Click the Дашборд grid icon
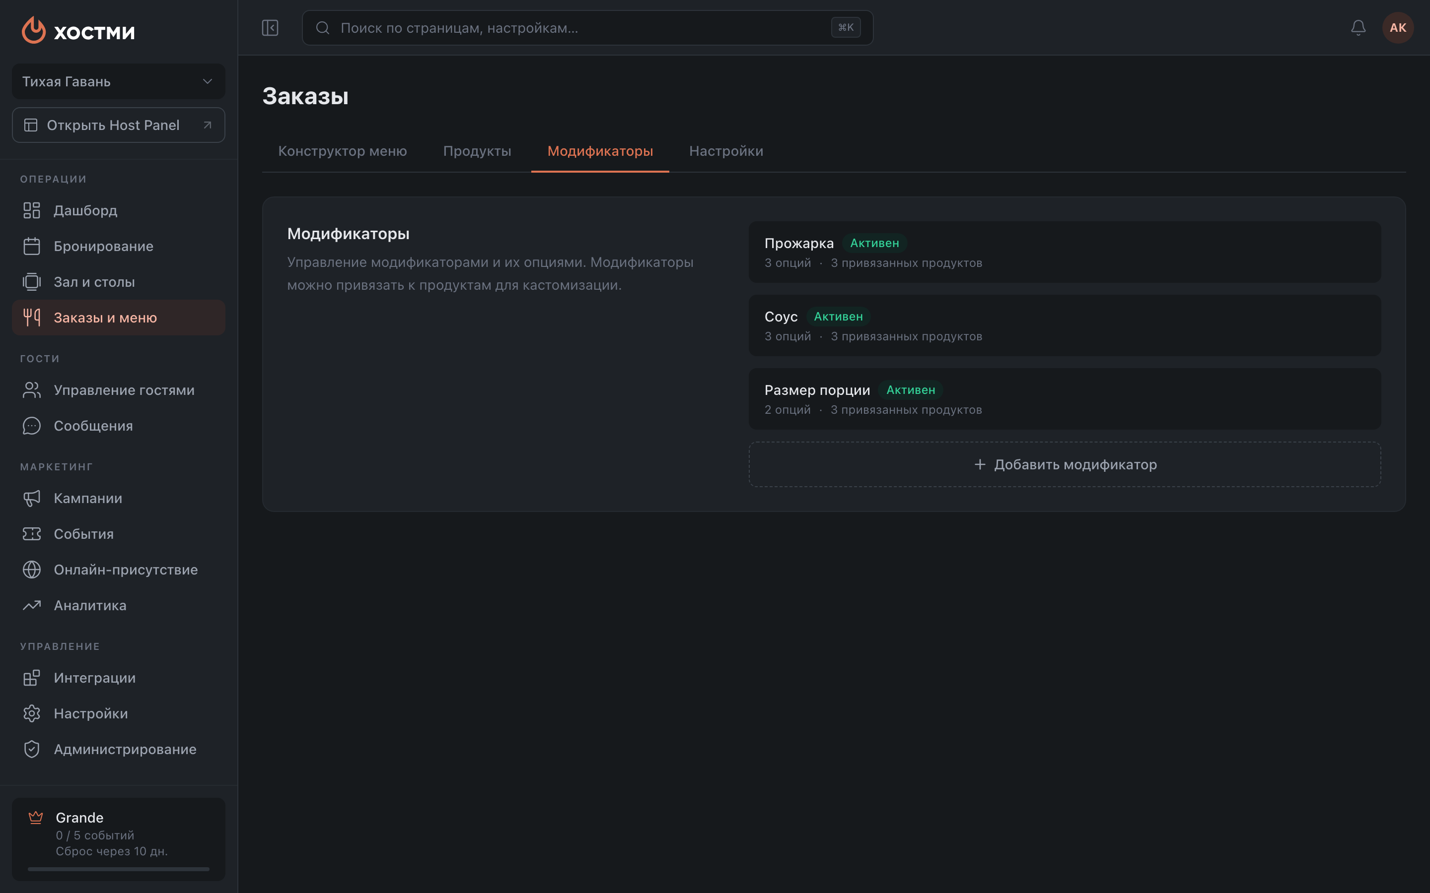The height and width of the screenshot is (893, 1430). click(32, 210)
